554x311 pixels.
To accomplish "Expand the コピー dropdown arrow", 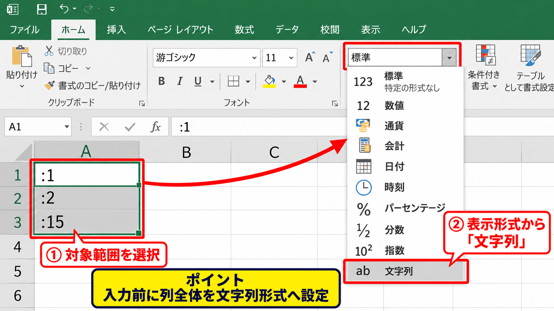I will point(88,68).
